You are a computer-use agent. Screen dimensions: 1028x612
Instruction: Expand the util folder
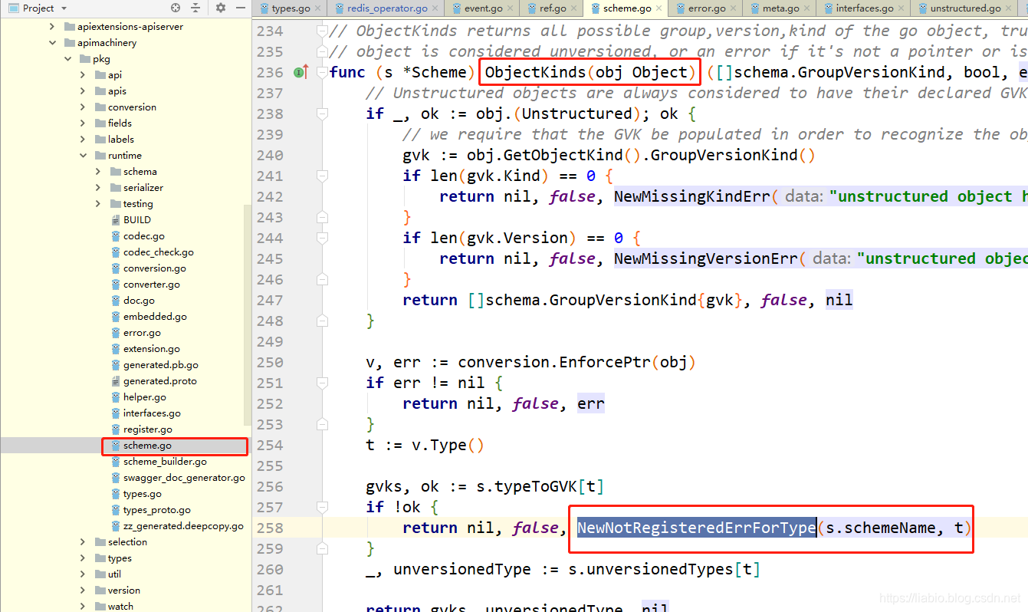[83, 574]
